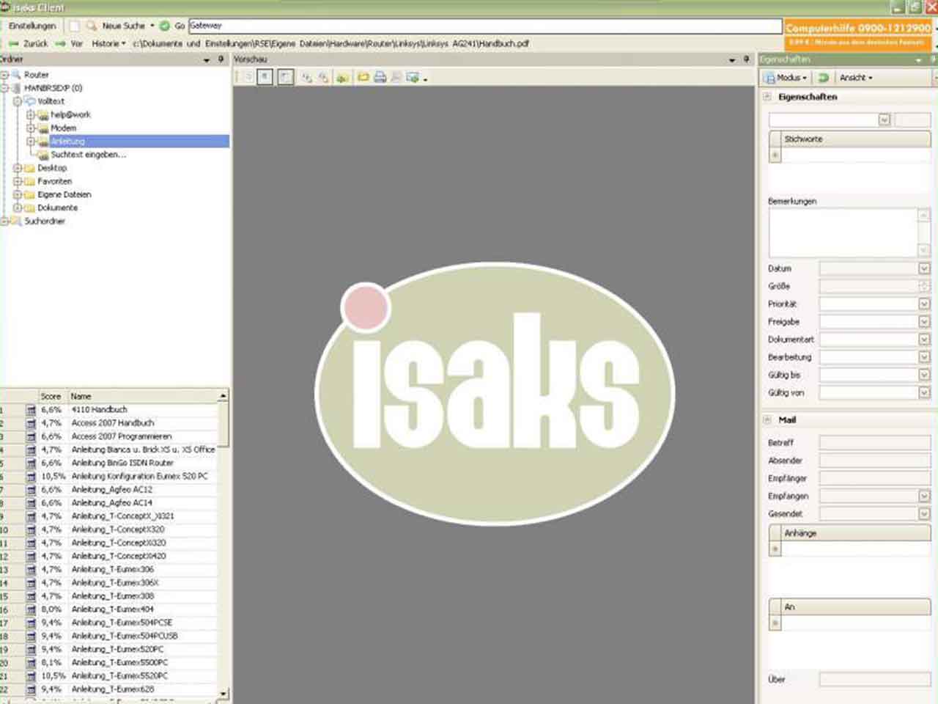Image resolution: width=938 pixels, height=704 pixels.
Task: Collapse the Eigenschaften section
Action: click(767, 97)
